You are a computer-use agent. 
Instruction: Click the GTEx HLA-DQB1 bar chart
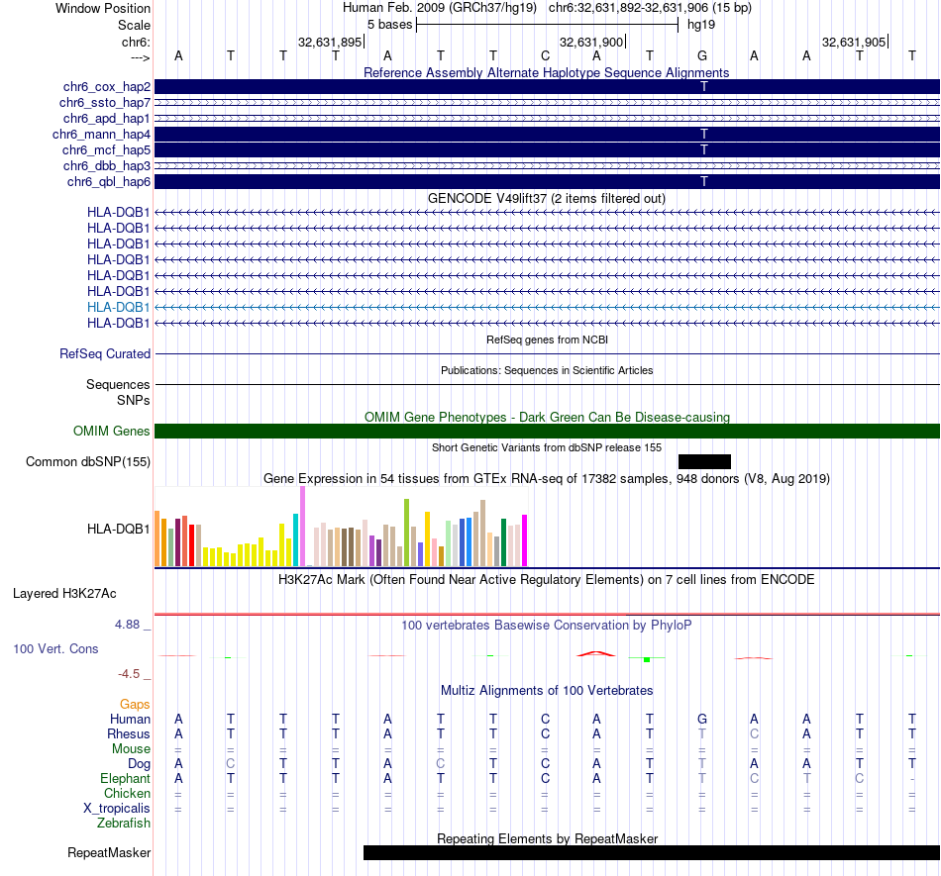[x=341, y=527]
